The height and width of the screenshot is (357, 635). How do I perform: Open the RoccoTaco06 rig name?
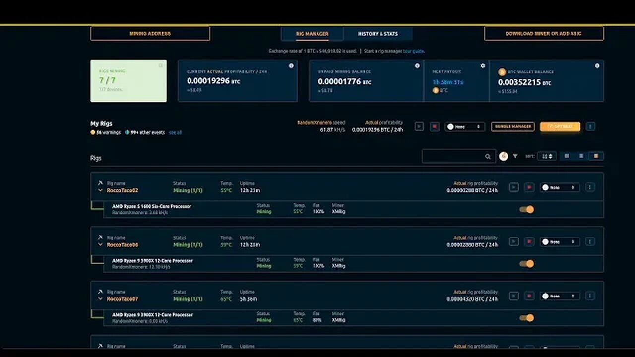pyautogui.click(x=123, y=245)
